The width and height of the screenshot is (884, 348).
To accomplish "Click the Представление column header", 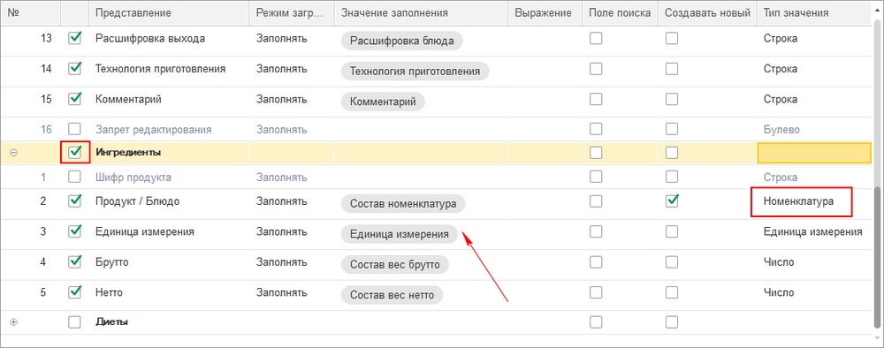I will tap(169, 13).
